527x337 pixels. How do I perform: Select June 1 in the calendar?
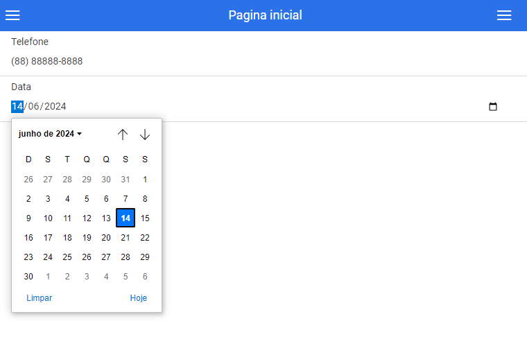point(145,180)
